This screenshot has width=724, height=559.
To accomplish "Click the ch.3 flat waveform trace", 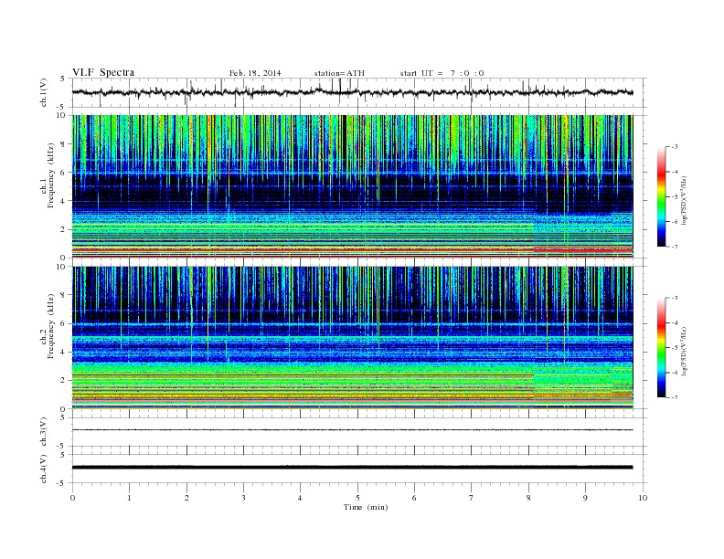I will [352, 430].
